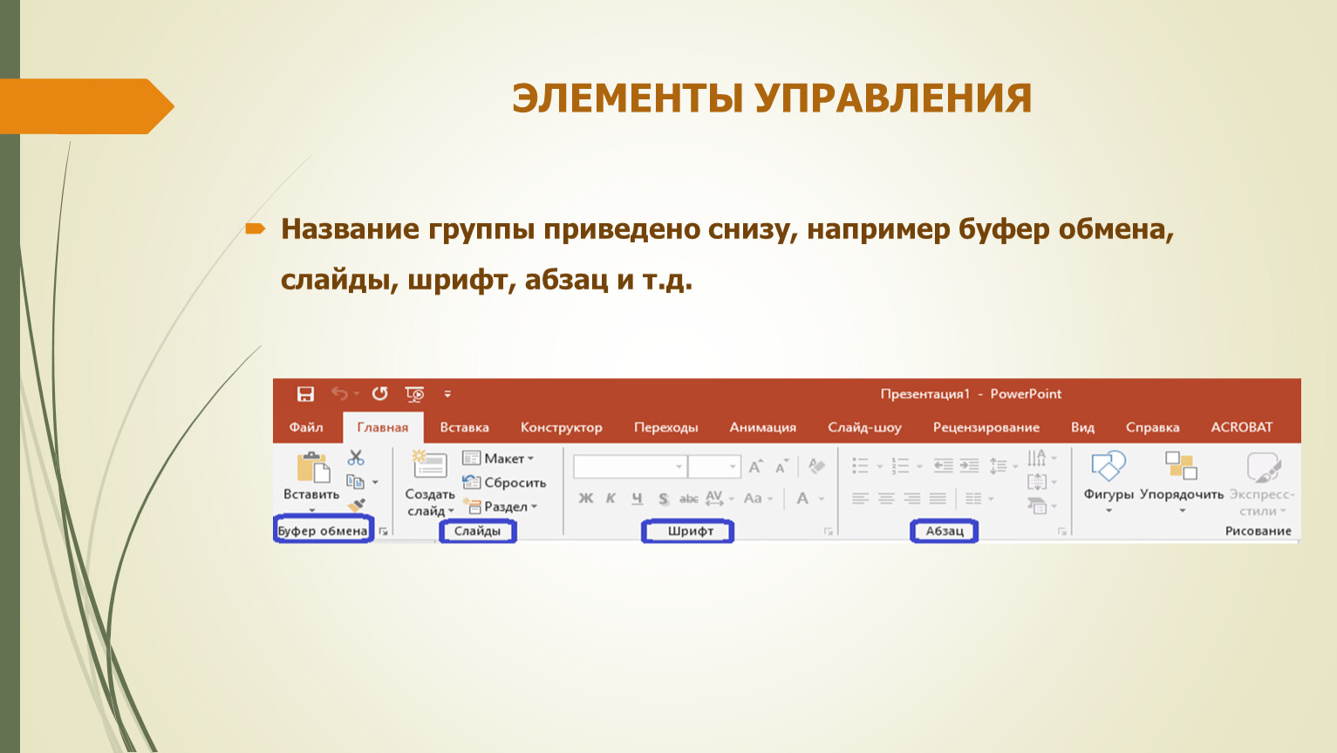Click the Вставить paste clipboard icon
The height and width of the screenshot is (753, 1337).
312,468
